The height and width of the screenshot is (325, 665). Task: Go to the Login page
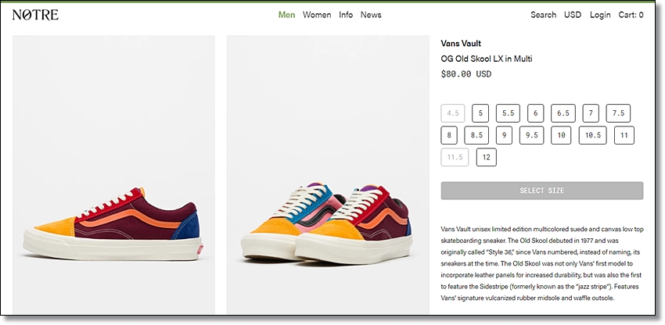click(x=600, y=15)
